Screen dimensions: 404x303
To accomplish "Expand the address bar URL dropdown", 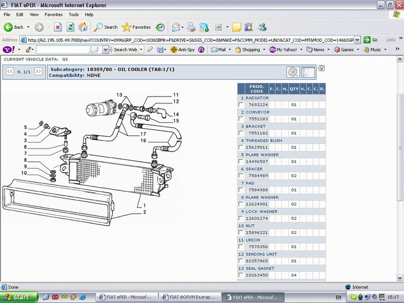I will tap(358, 40).
